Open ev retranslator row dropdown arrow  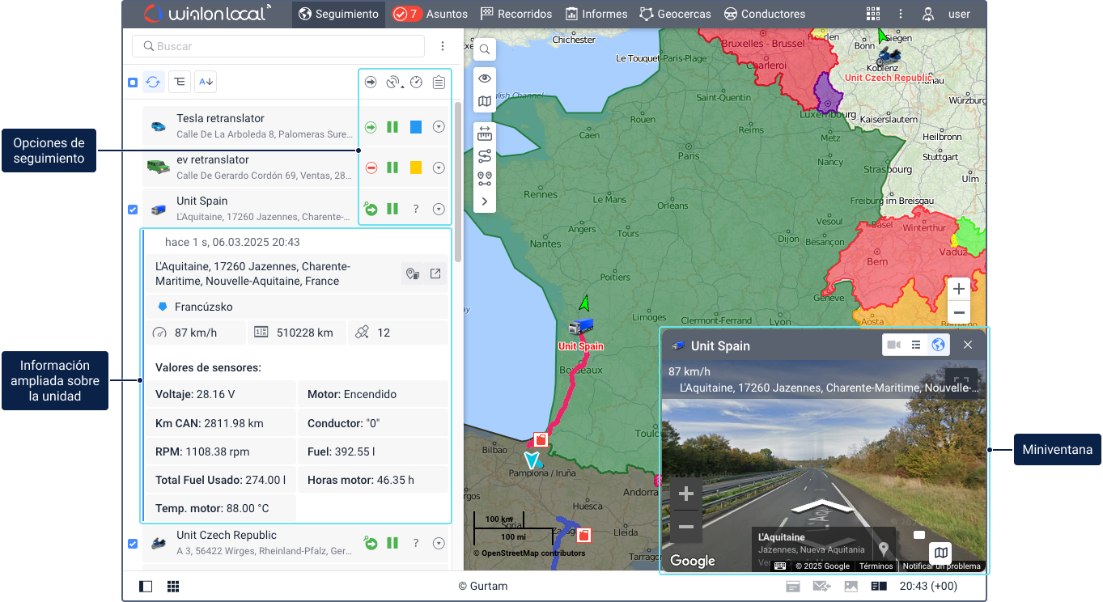coord(439,168)
